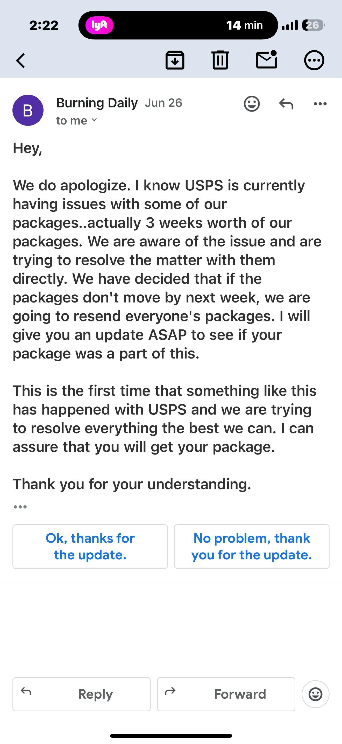Open emoji reaction button at bottom right
This screenshot has height=744, width=342.
(x=316, y=694)
